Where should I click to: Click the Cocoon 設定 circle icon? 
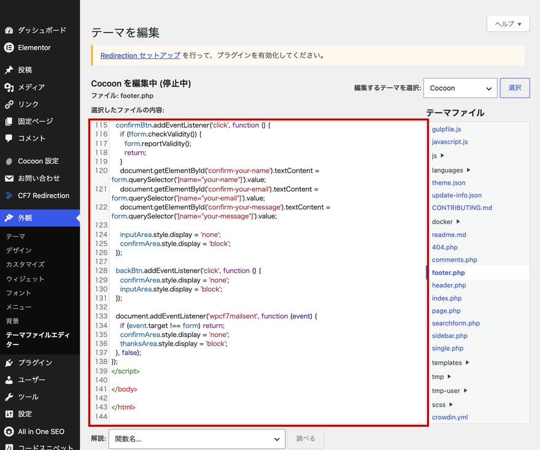coord(9,161)
